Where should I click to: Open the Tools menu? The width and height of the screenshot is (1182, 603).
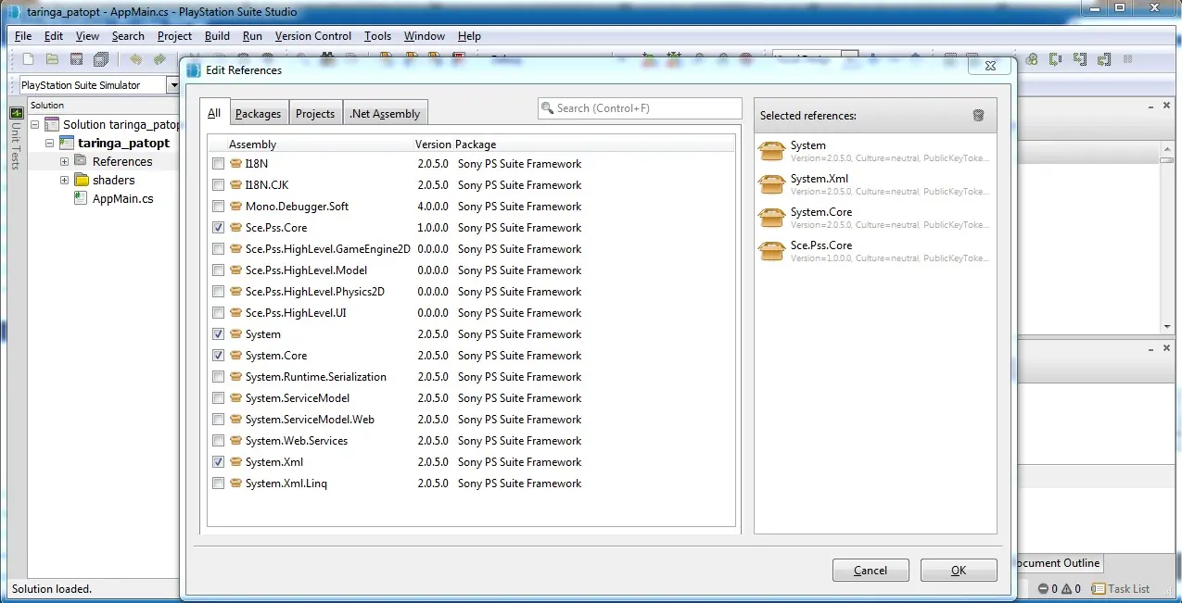tap(377, 36)
